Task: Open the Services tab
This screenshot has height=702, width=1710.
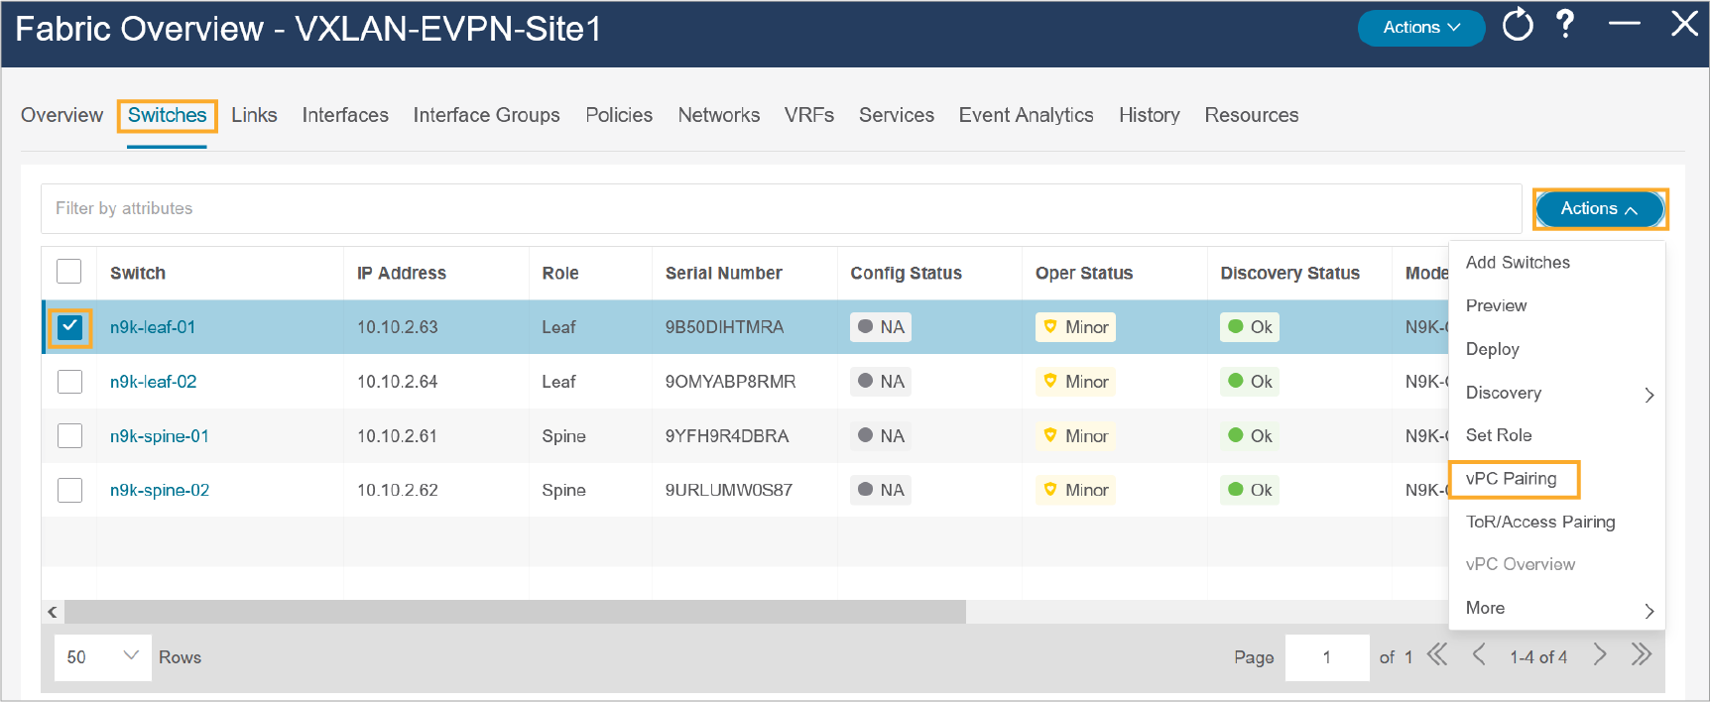Action: [896, 115]
